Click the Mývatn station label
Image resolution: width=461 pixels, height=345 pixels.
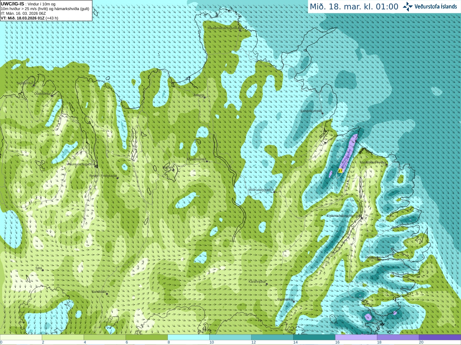coord(167,167)
